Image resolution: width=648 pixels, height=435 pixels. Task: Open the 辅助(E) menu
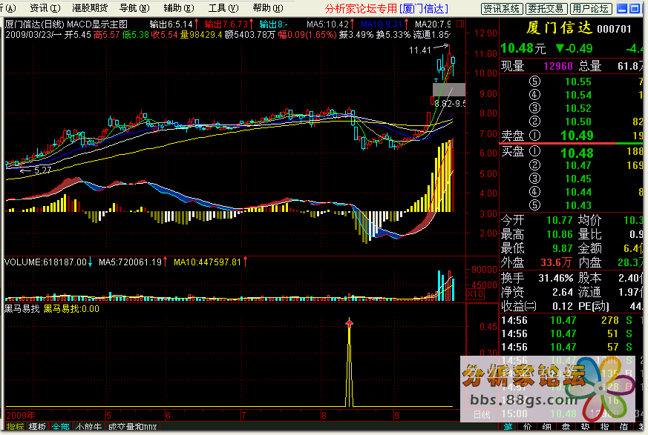(x=179, y=8)
